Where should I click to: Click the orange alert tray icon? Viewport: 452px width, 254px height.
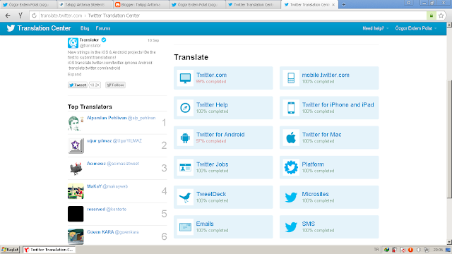coord(410,250)
